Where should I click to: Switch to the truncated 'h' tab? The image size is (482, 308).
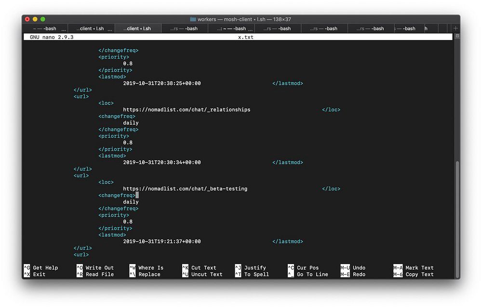431,28
